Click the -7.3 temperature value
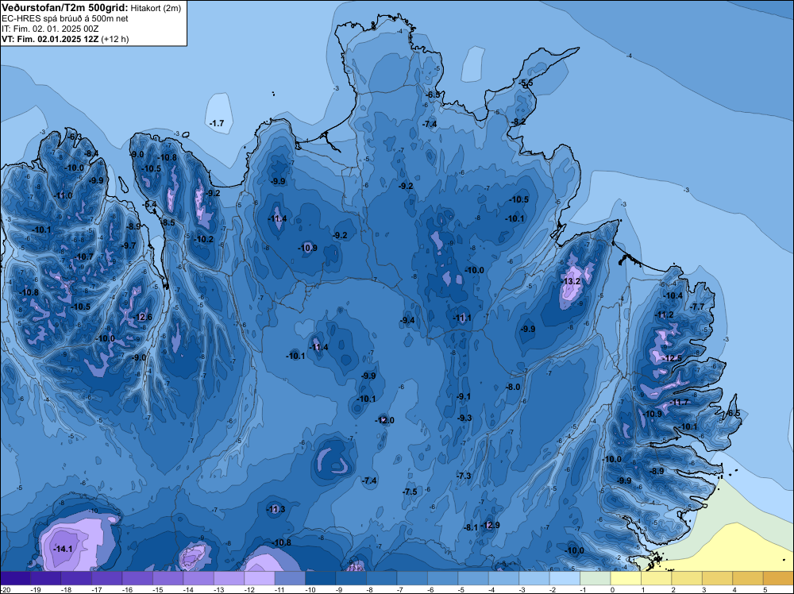 tap(464, 476)
